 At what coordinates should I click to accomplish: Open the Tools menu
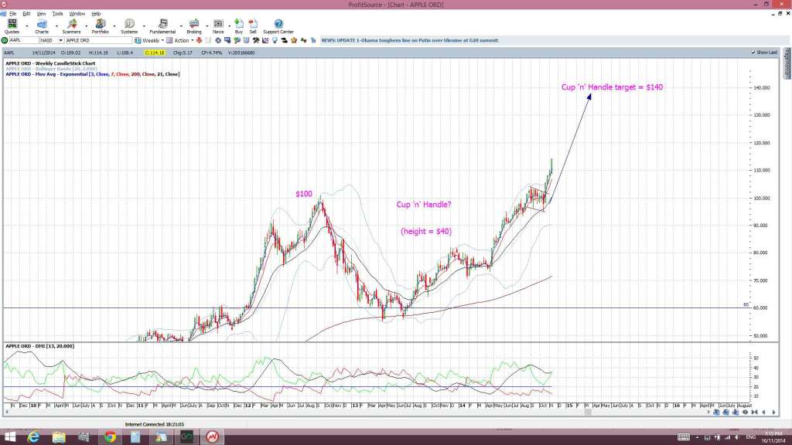pyautogui.click(x=57, y=14)
